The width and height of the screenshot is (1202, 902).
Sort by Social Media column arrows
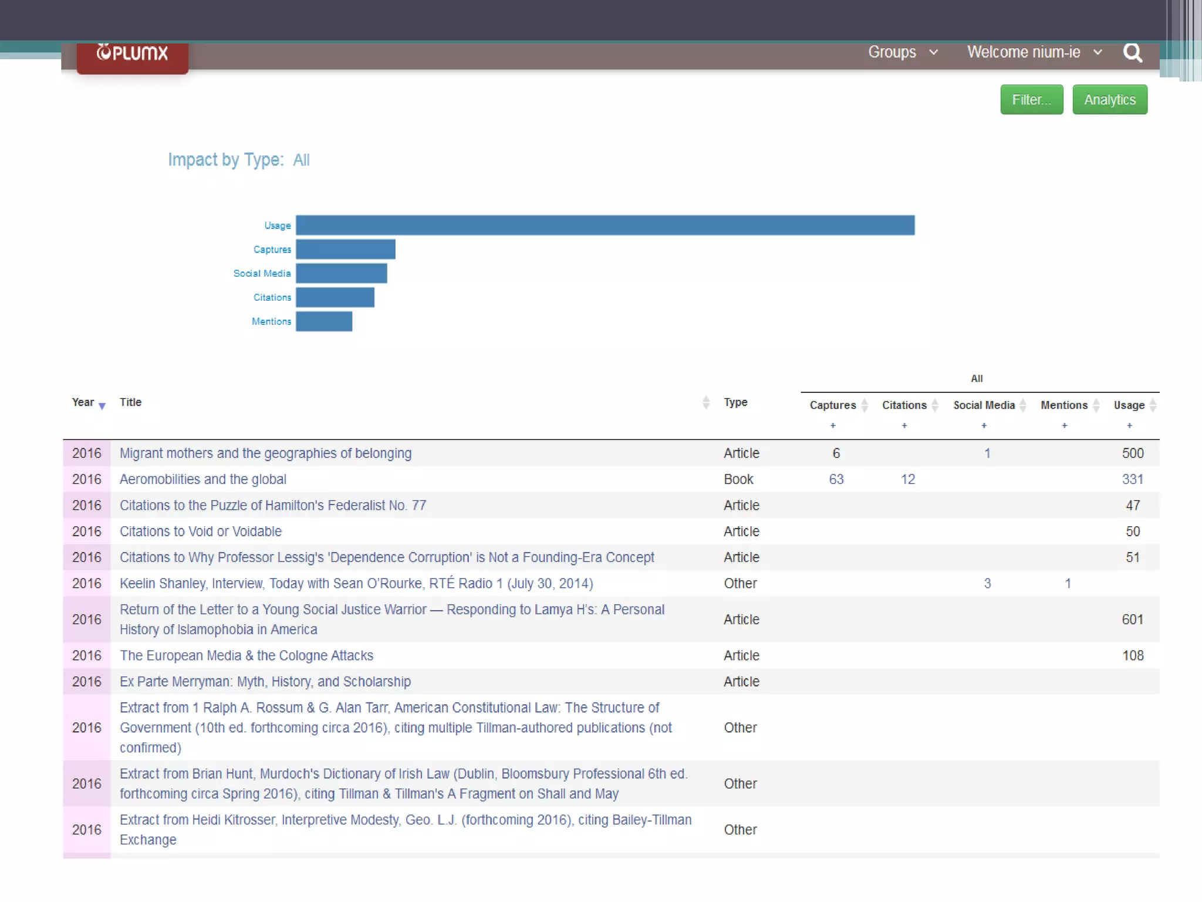tap(1022, 405)
